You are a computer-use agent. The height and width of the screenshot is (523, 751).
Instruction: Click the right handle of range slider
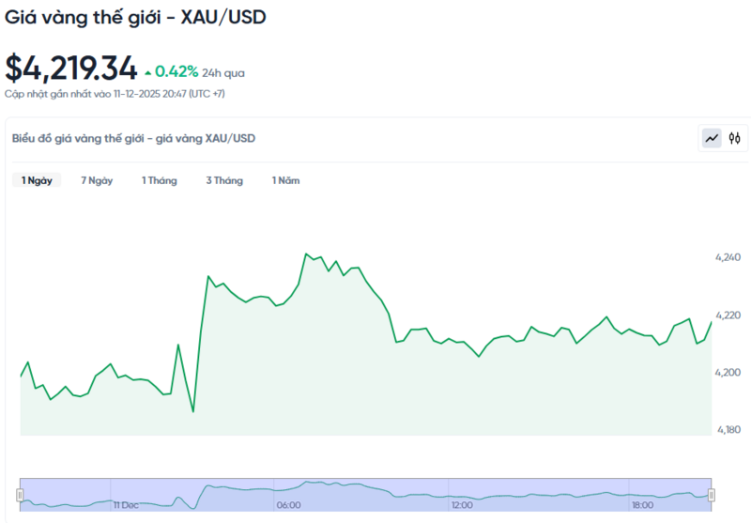712,495
